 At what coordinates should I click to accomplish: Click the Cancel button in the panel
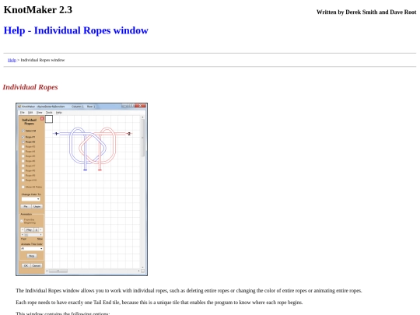click(36, 266)
